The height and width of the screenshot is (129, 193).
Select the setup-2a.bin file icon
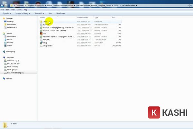click(x=41, y=46)
